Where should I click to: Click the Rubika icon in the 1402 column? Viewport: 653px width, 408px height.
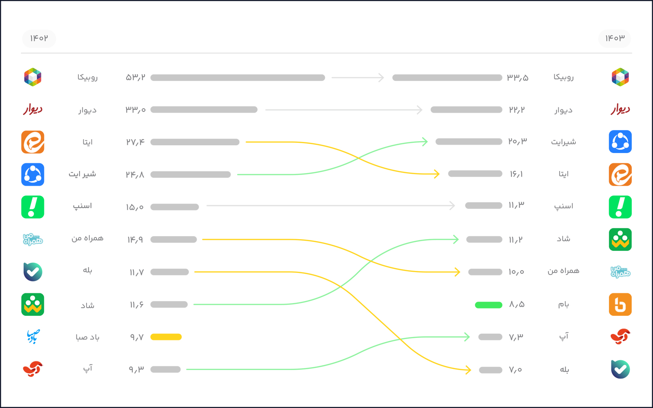click(33, 77)
